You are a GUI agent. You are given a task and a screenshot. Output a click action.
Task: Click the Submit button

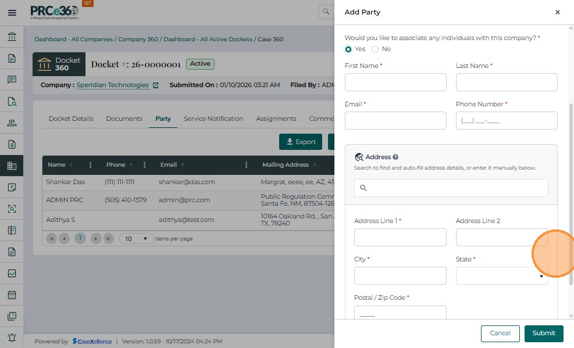click(544, 333)
